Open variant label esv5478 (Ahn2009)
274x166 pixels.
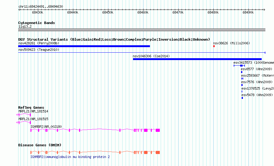[257, 95]
